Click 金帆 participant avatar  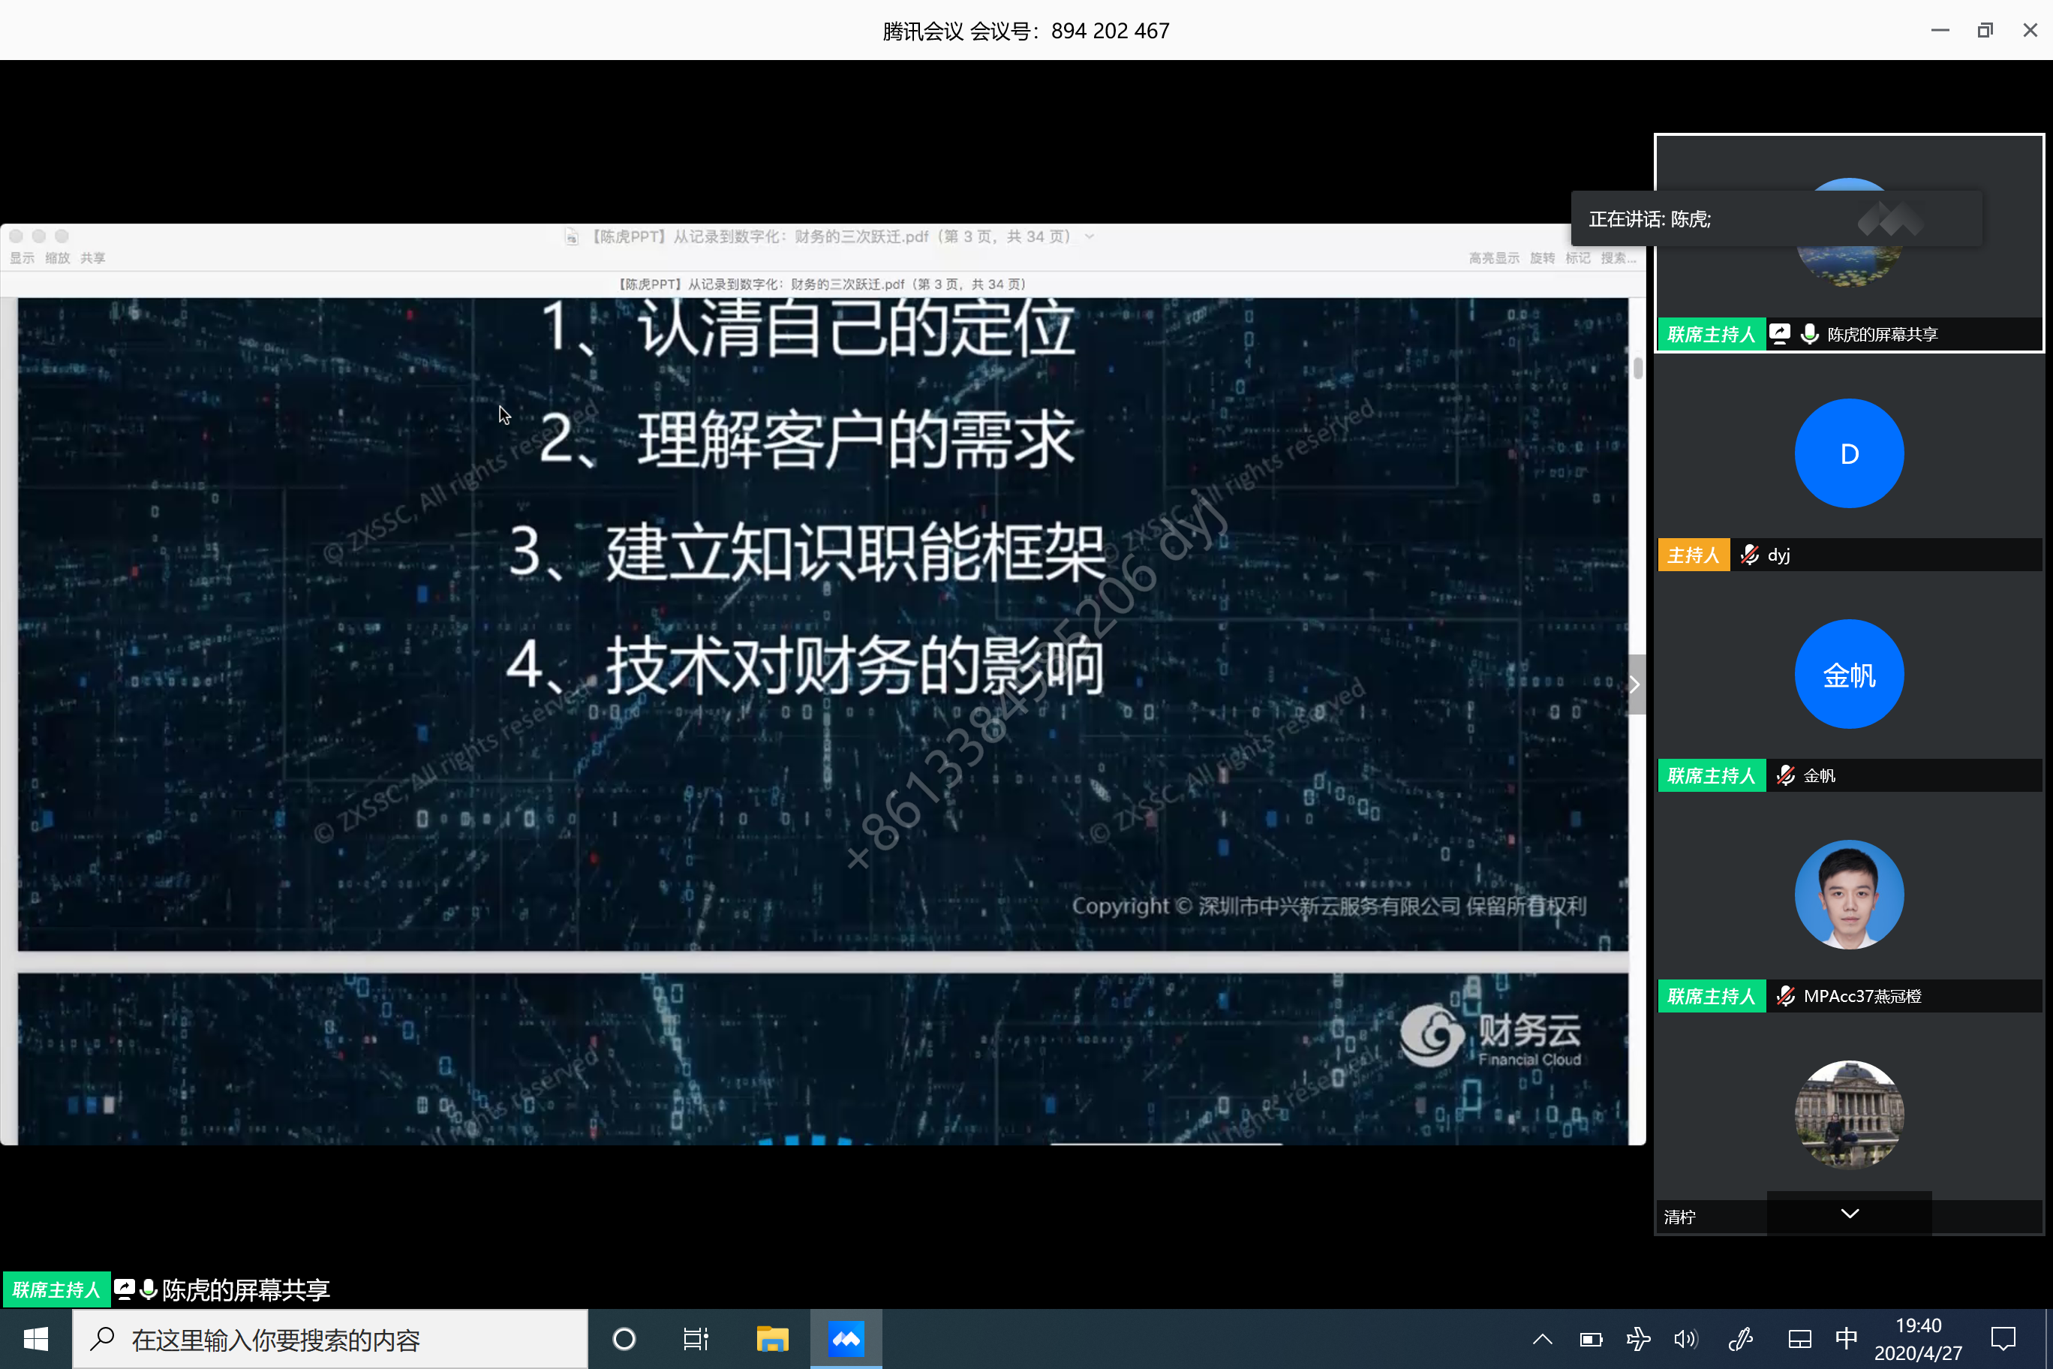click(1849, 674)
